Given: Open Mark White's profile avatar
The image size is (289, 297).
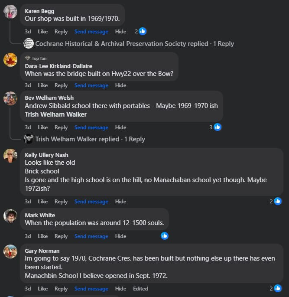Looking at the screenshot, I should [x=10, y=216].
